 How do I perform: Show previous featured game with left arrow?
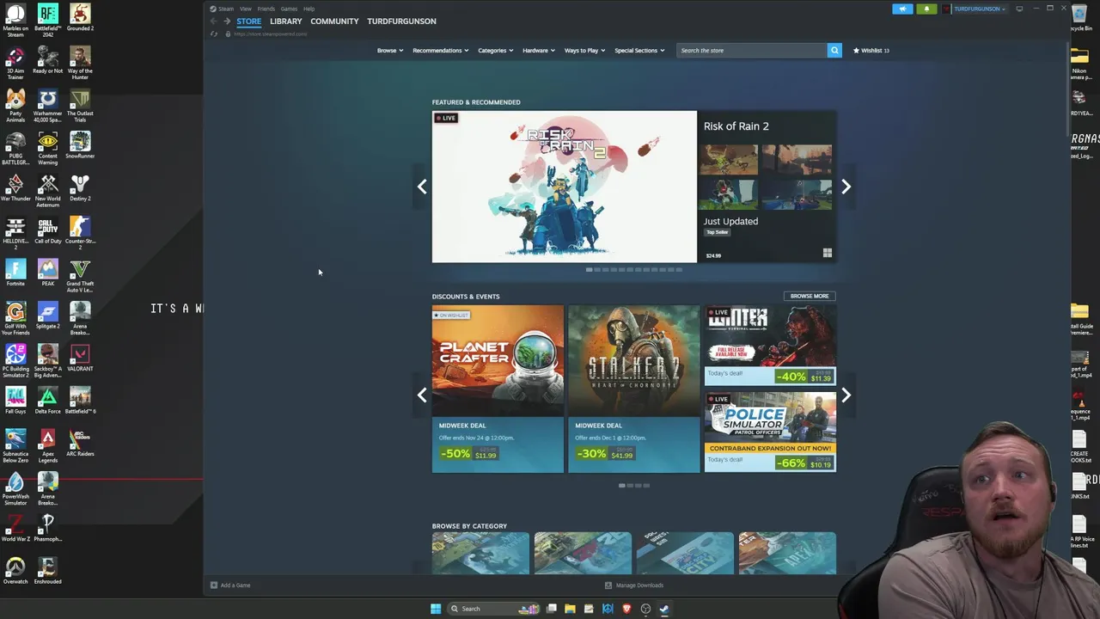pyautogui.click(x=422, y=187)
